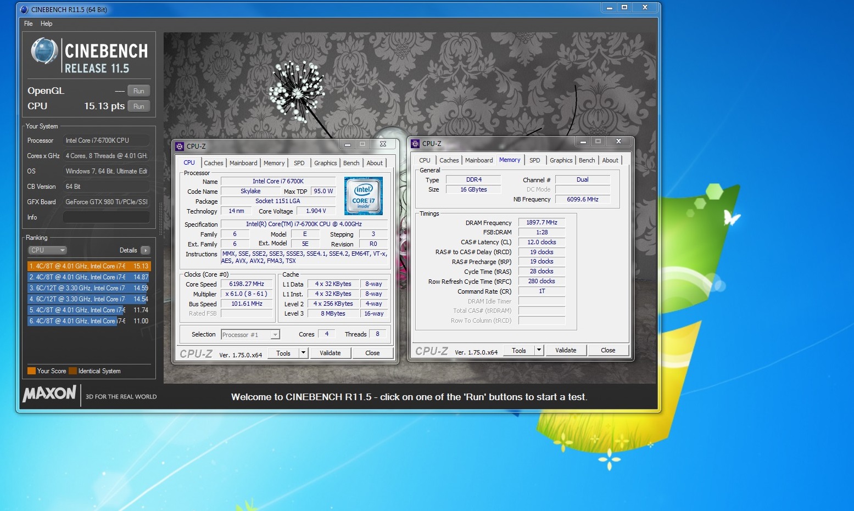Click Validate in left CPU-Z window
This screenshot has height=511, width=854.
coord(330,353)
